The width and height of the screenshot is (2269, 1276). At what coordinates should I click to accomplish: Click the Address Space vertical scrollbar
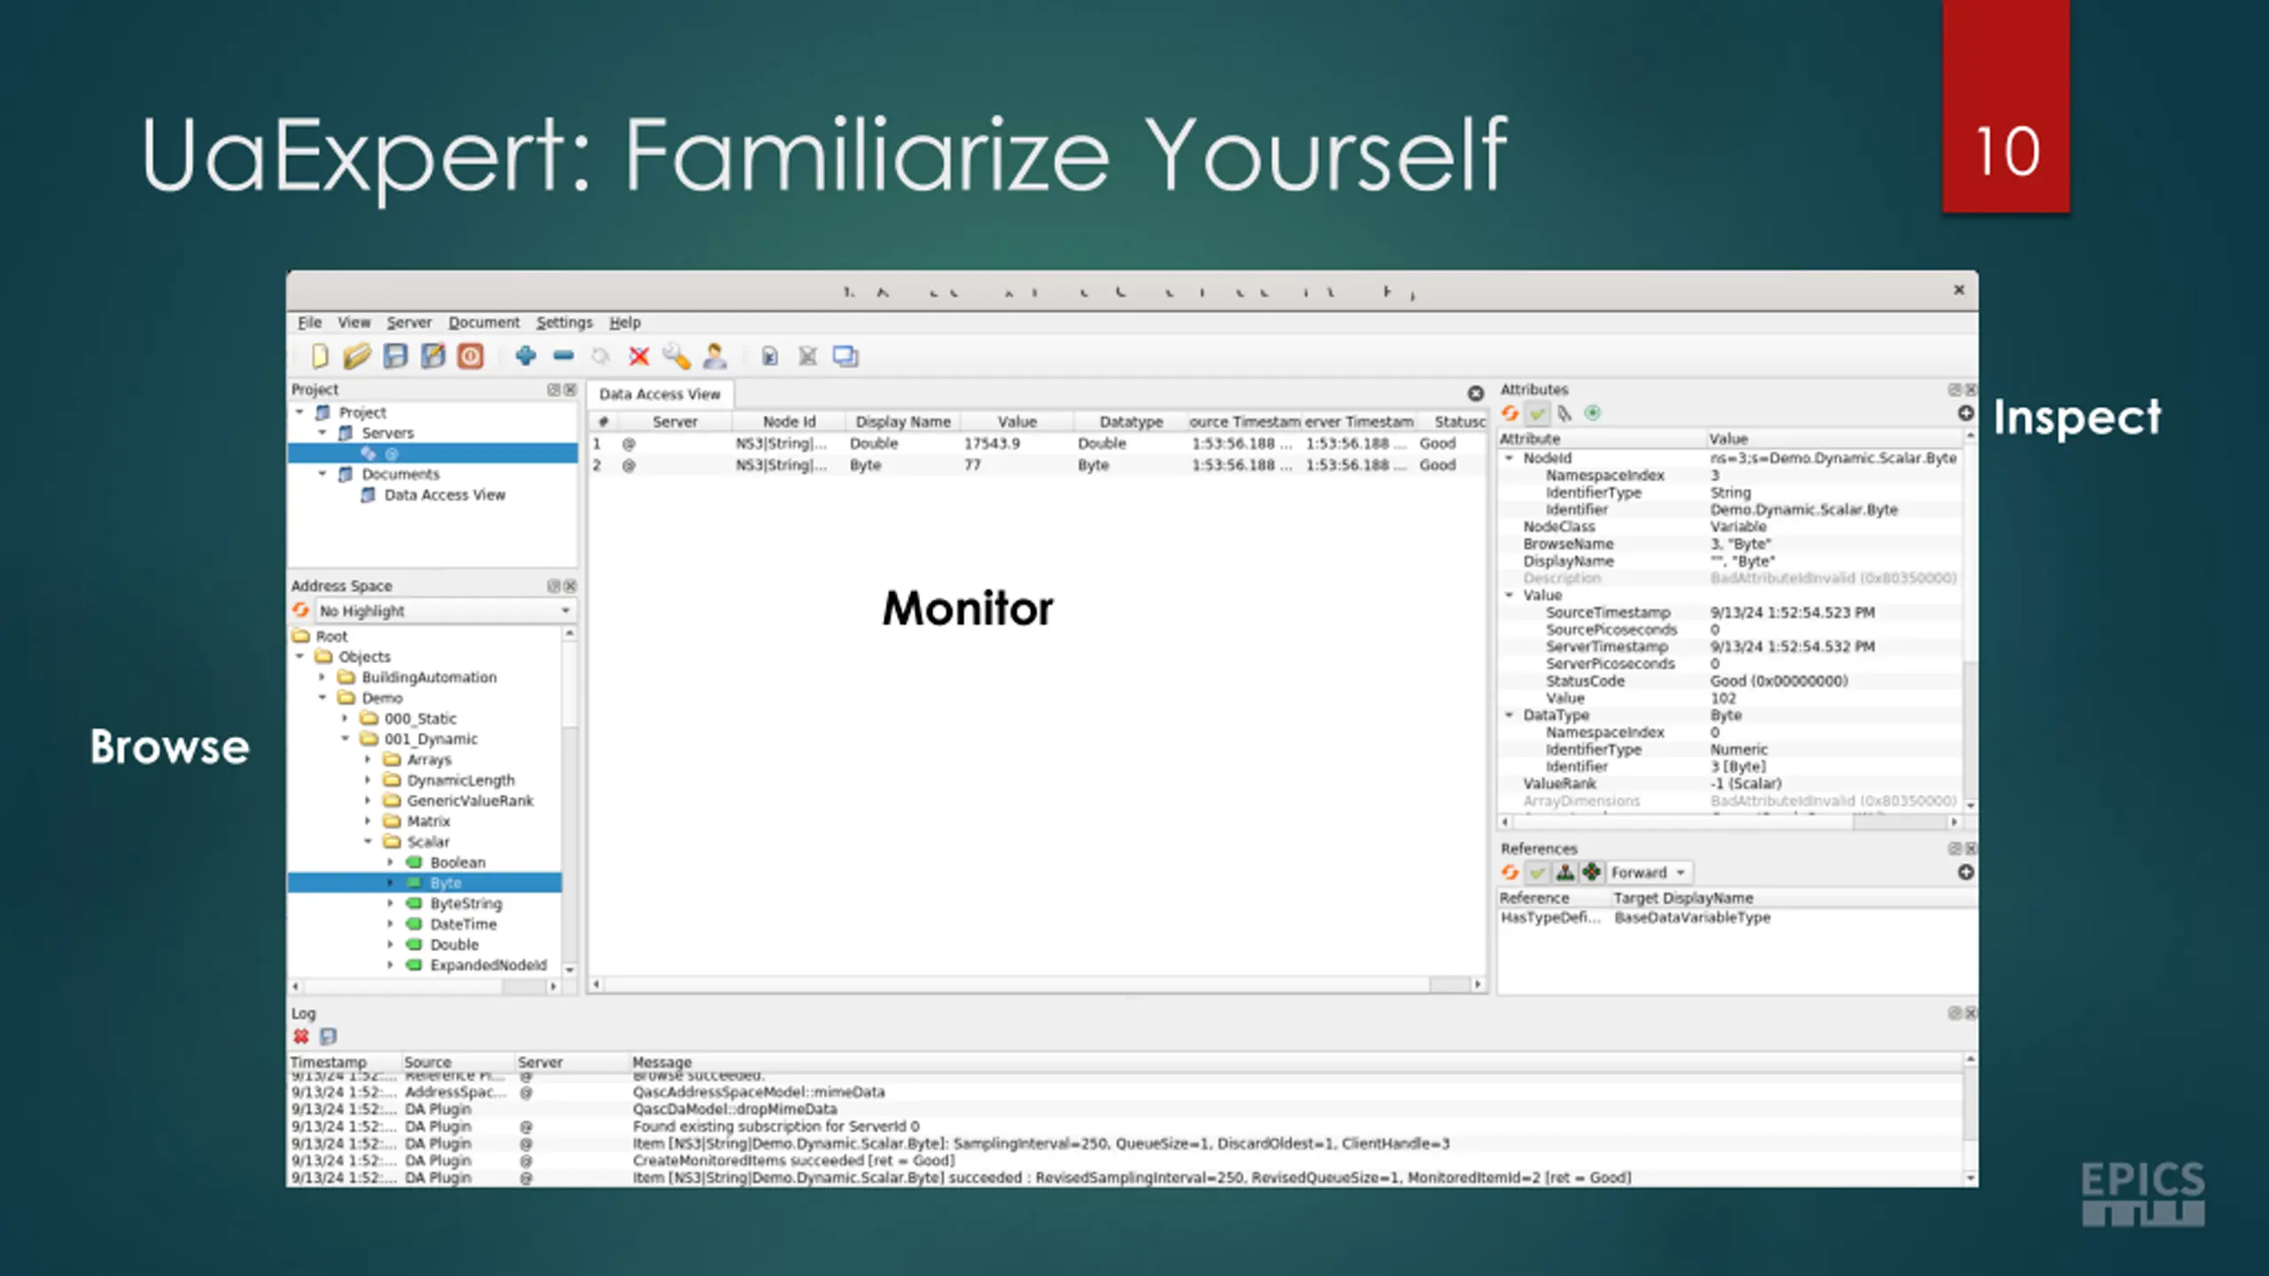pyautogui.click(x=570, y=802)
